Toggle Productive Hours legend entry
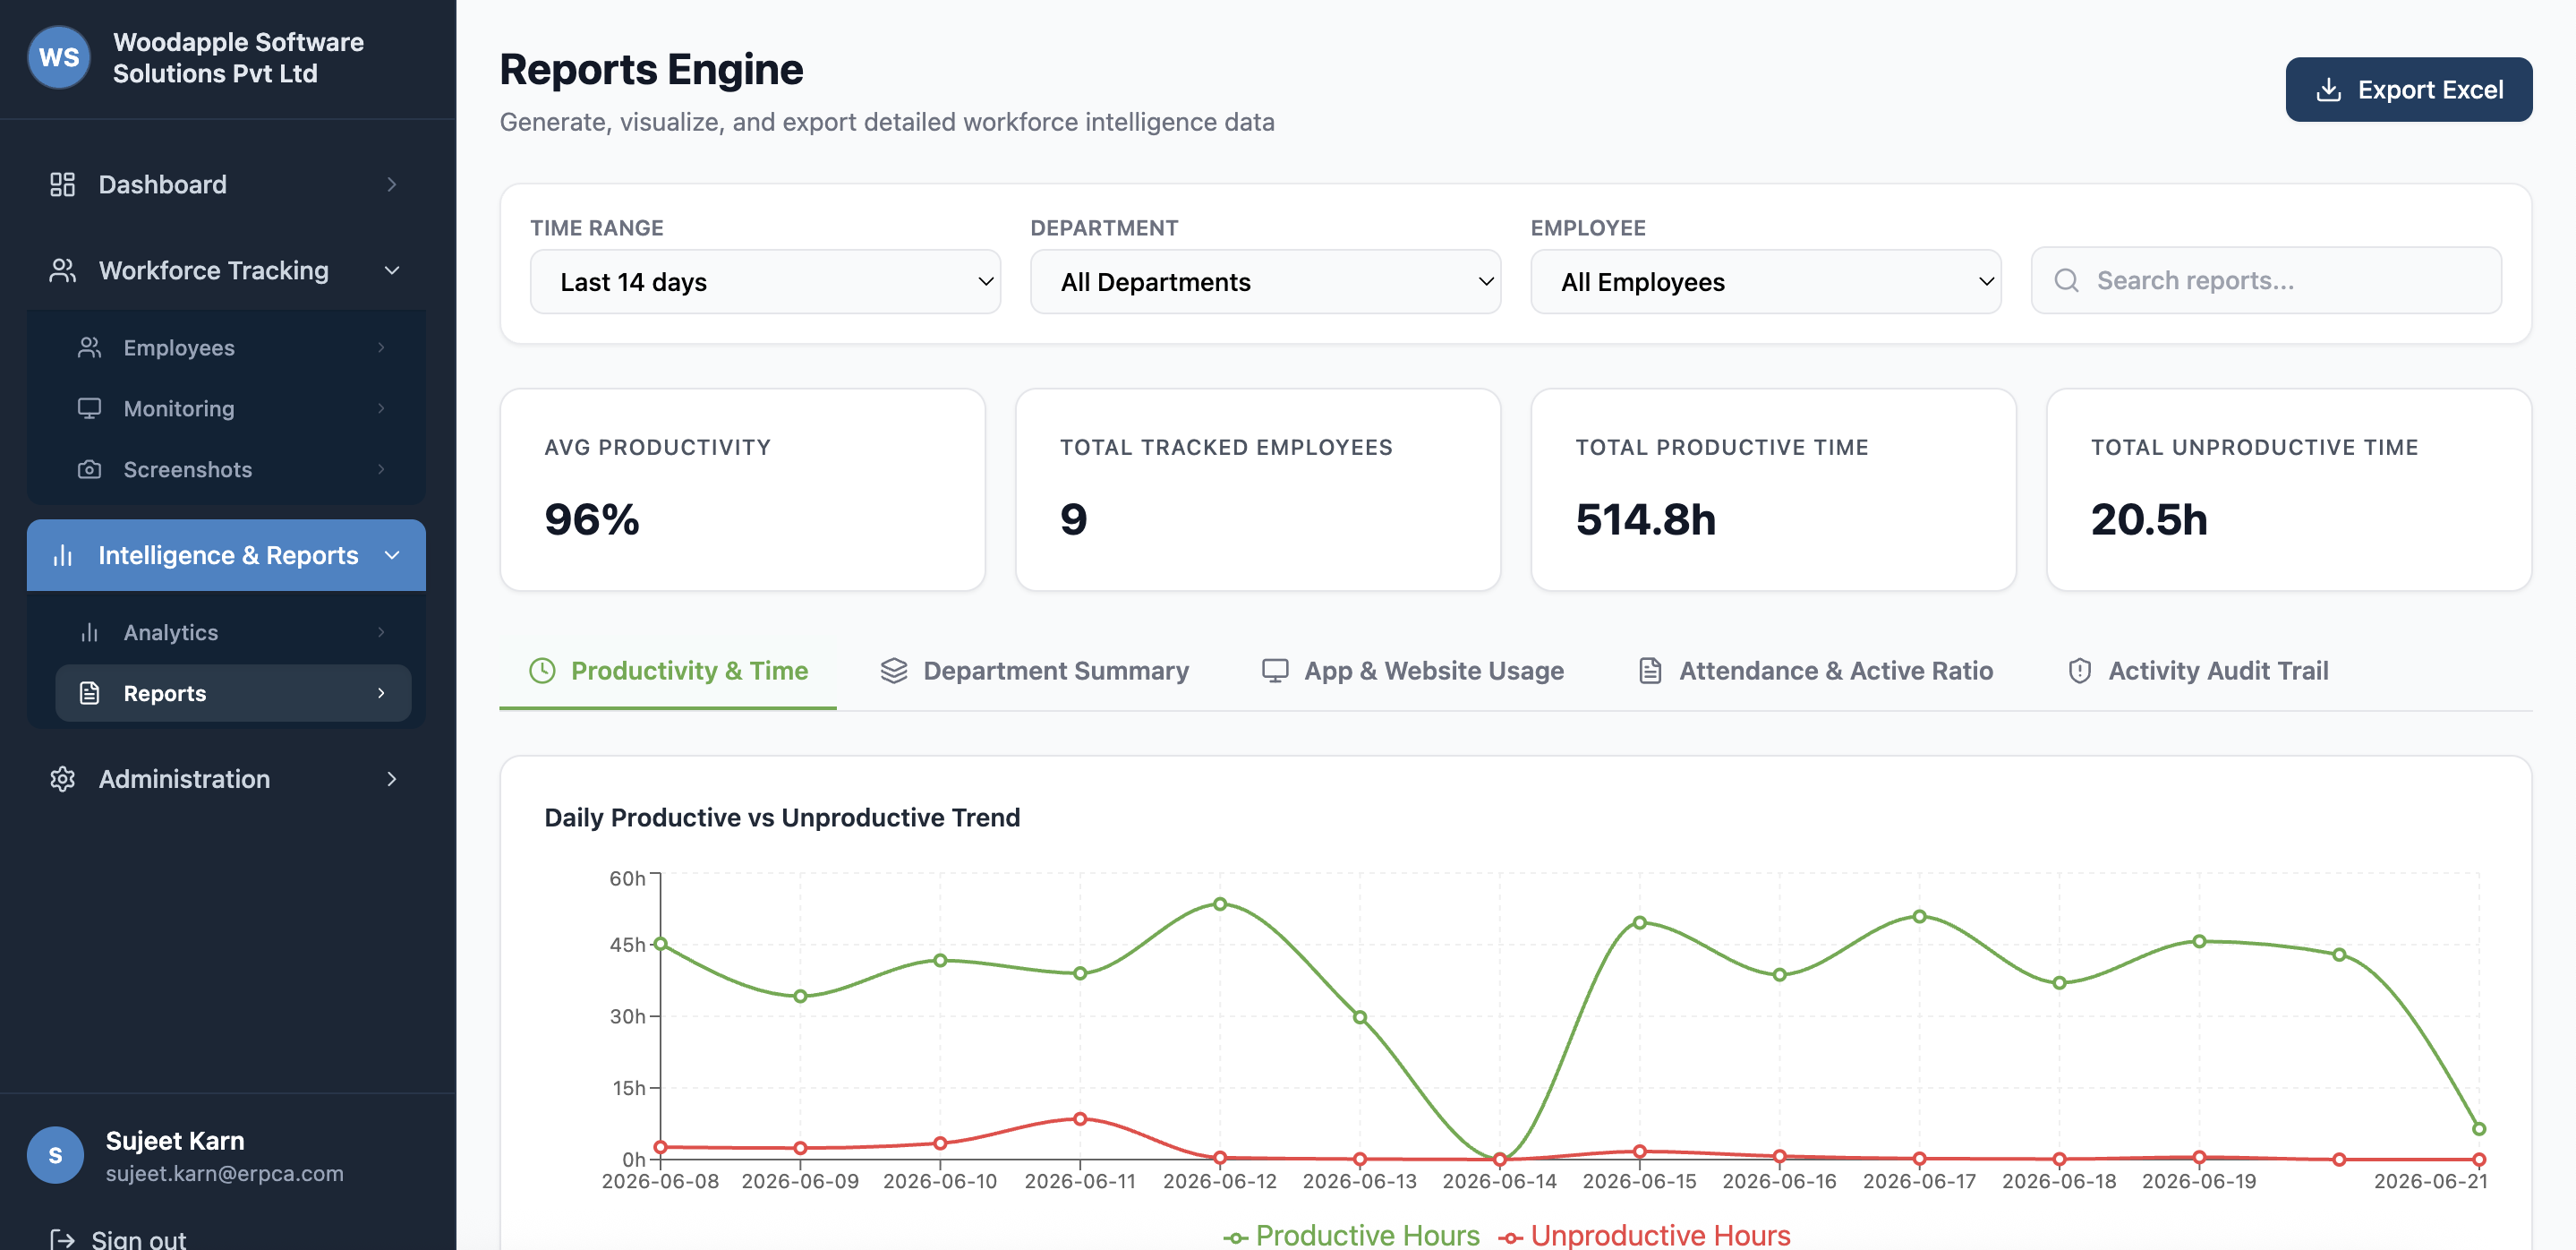The width and height of the screenshot is (2576, 1250). click(x=1351, y=1235)
